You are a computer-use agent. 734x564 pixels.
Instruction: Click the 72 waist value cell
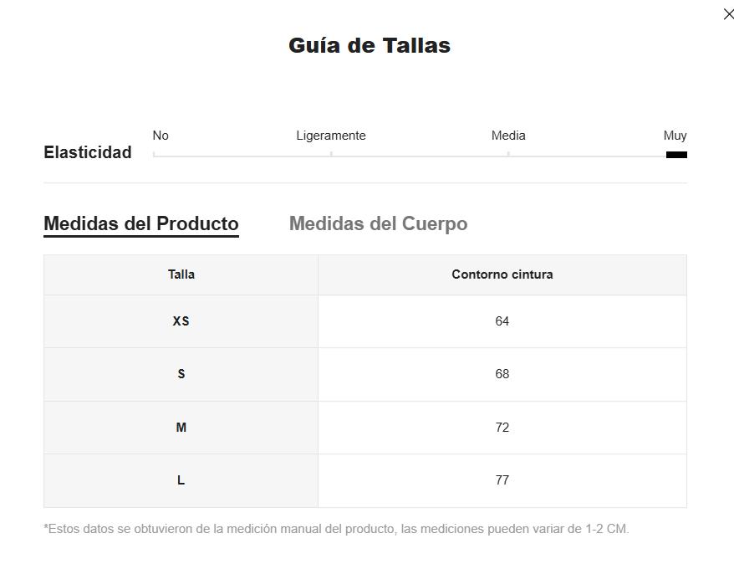tap(502, 428)
